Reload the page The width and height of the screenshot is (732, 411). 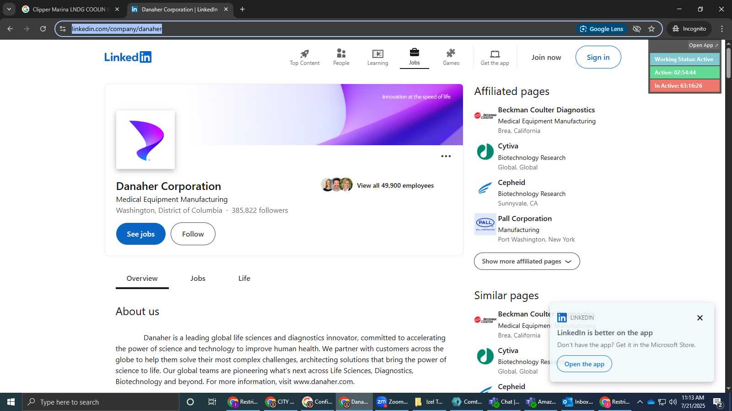[43, 29]
